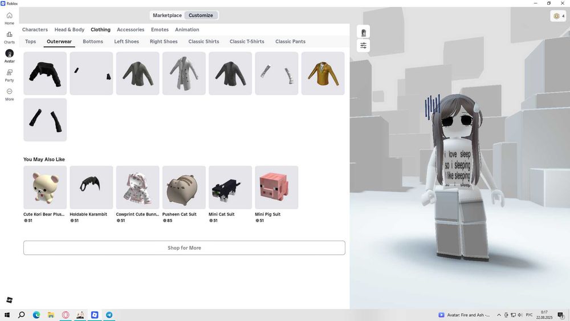Open the Head & Body category

[70, 30]
